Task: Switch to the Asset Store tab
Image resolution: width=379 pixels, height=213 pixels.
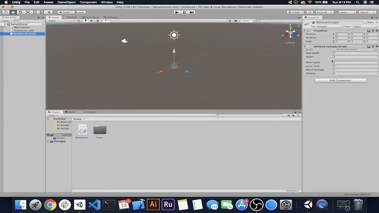Action: point(91,17)
